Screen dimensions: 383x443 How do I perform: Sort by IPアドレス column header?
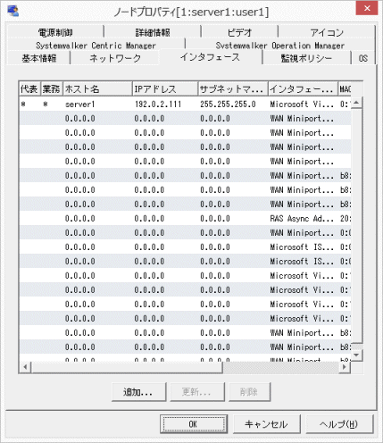coord(165,88)
